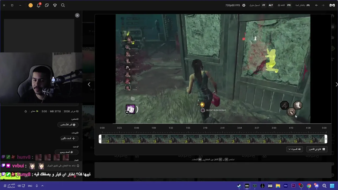Favorite the clip with the star icon

pos(26,111)
